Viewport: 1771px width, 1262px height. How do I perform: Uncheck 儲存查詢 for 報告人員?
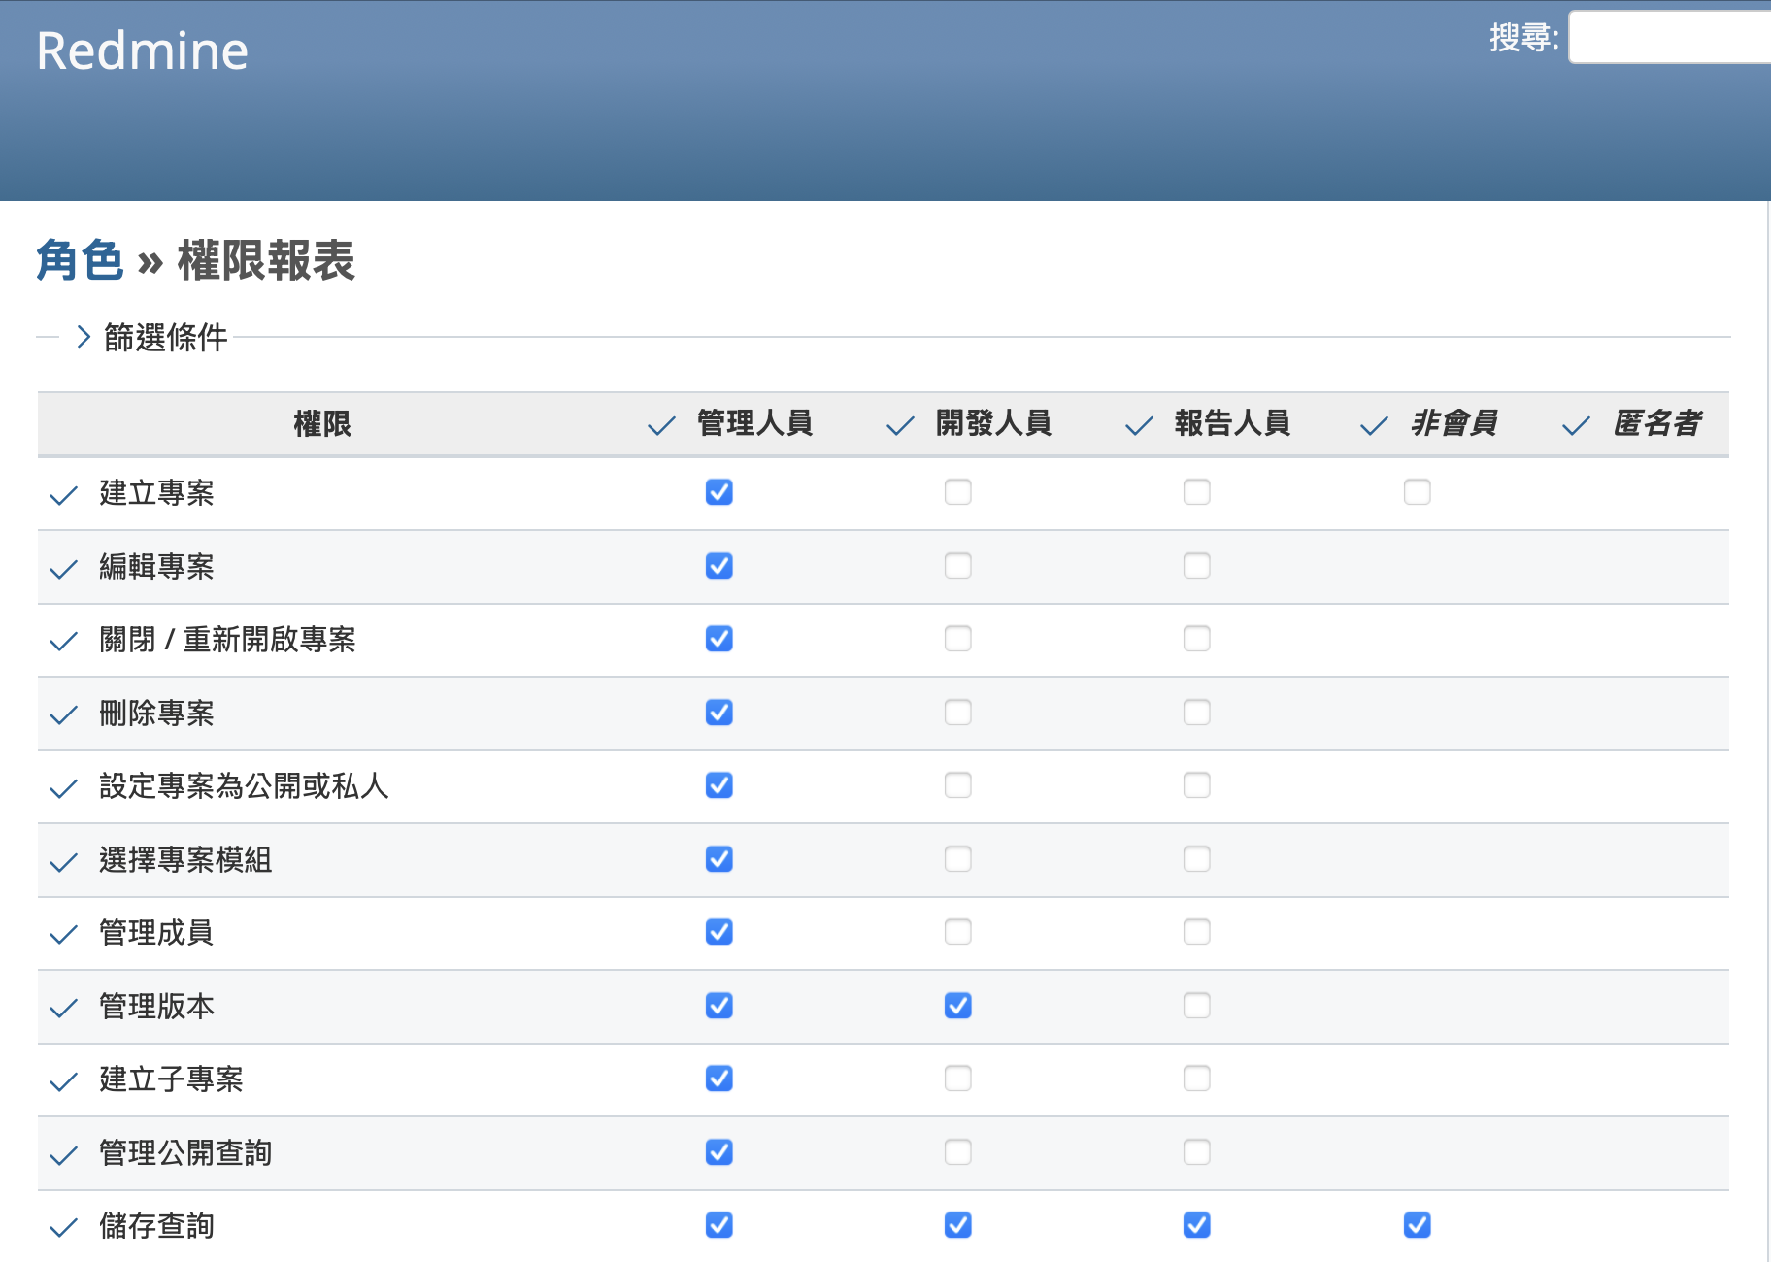click(x=1197, y=1225)
